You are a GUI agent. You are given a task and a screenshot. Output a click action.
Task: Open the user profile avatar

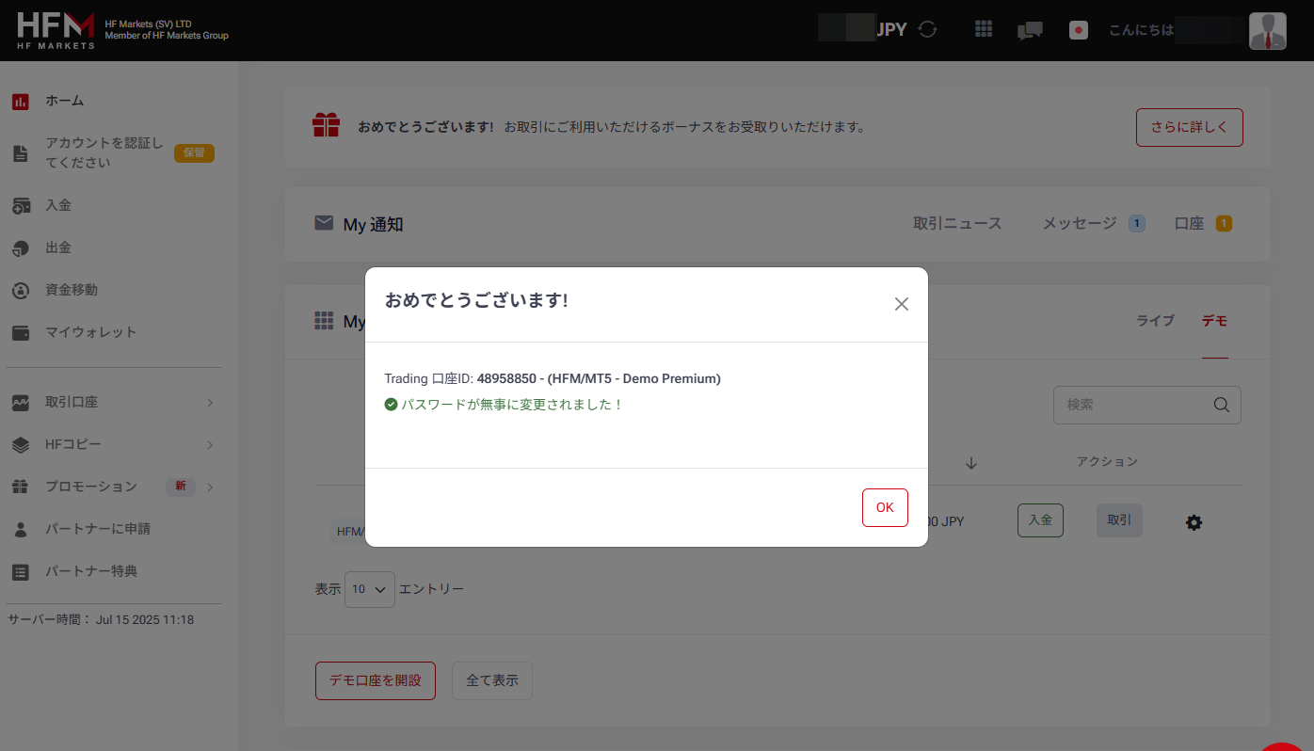point(1267,30)
